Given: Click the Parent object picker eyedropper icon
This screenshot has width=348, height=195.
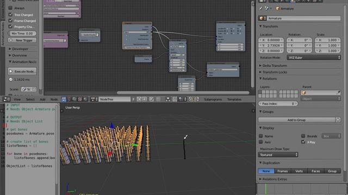Looking at the screenshot, I should (x=338, y=93).
